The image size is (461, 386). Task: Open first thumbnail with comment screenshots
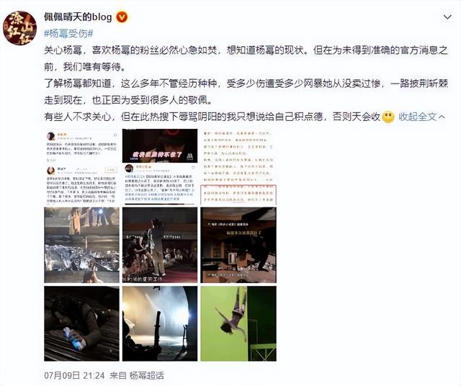tap(81, 166)
